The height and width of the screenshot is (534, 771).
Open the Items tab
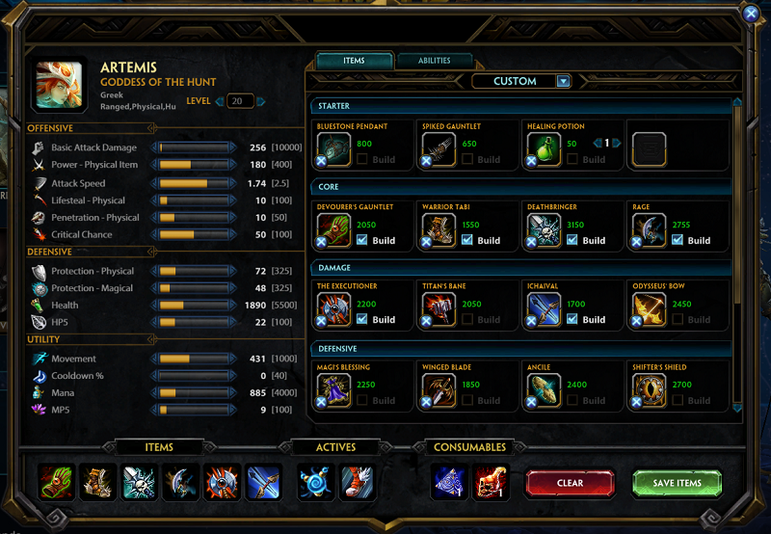(354, 61)
